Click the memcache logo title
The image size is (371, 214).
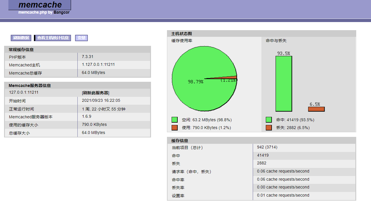(40, 5)
